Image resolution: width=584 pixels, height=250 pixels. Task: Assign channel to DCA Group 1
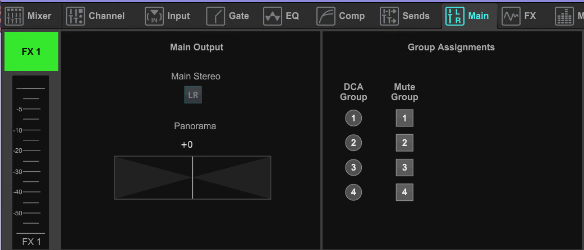point(353,119)
